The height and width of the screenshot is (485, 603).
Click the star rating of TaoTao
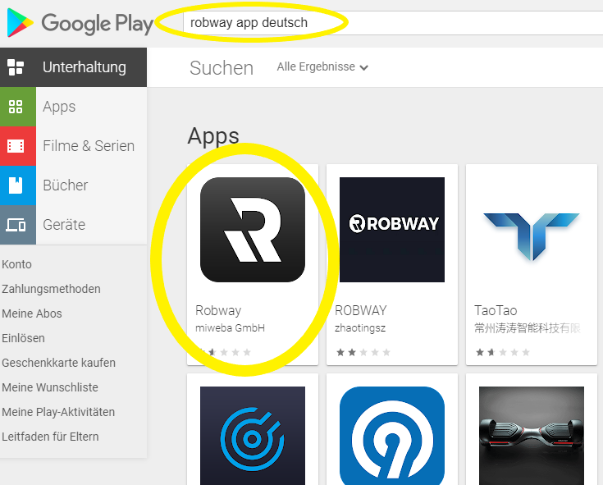pos(503,352)
